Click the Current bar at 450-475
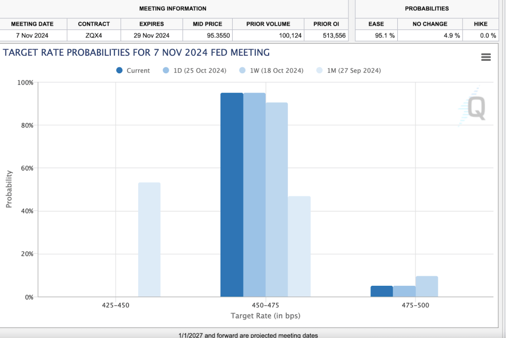This screenshot has width=506, height=338. click(232, 195)
